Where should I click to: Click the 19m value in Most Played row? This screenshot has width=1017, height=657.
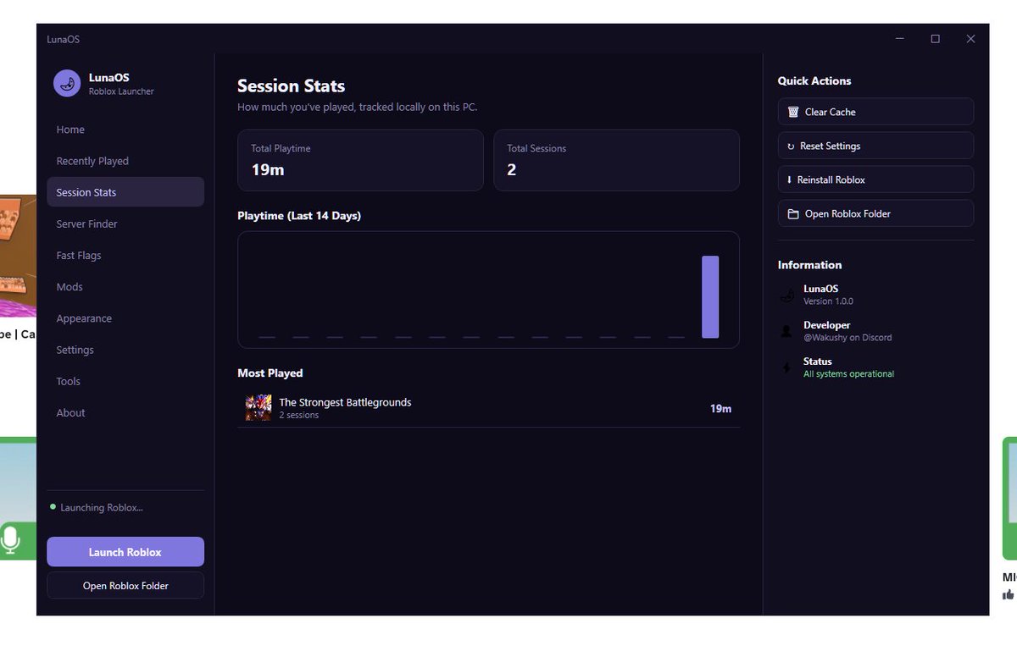(720, 408)
